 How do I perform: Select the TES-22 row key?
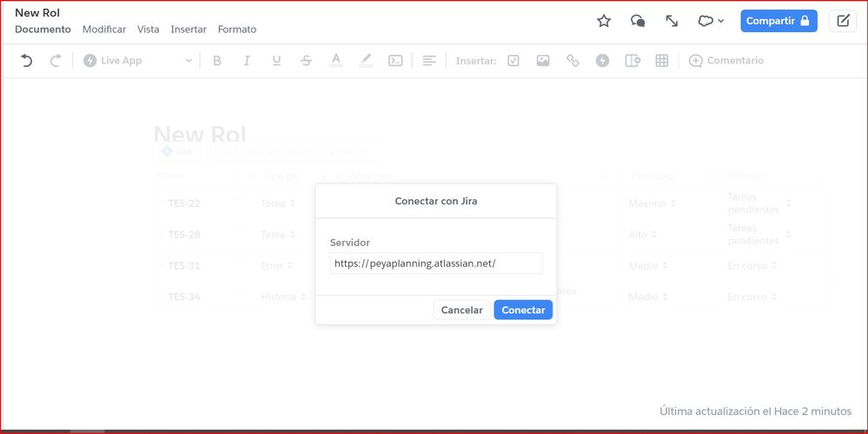coord(184,204)
